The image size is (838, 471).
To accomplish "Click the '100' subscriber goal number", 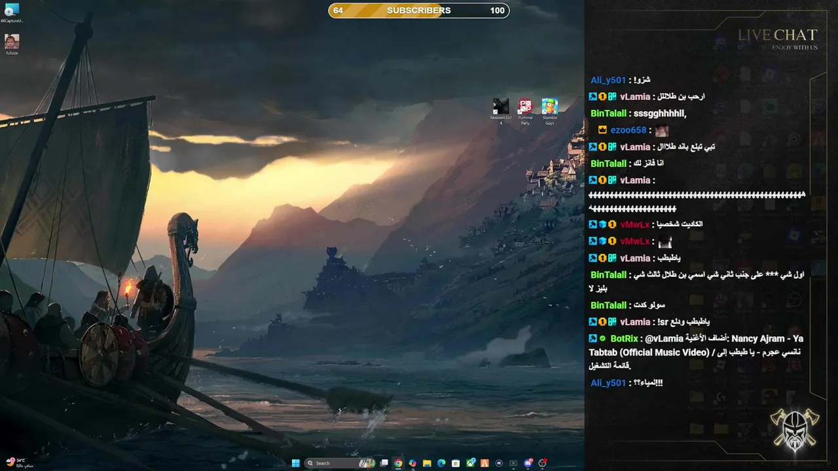I will (497, 10).
